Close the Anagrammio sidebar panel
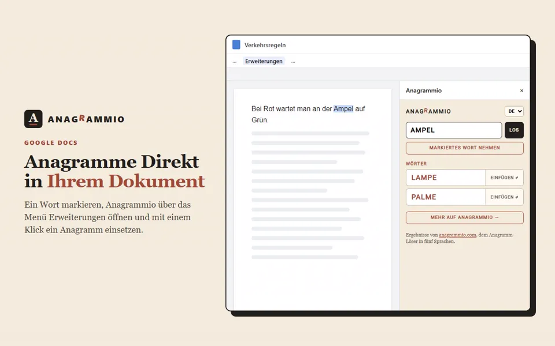 pos(521,91)
